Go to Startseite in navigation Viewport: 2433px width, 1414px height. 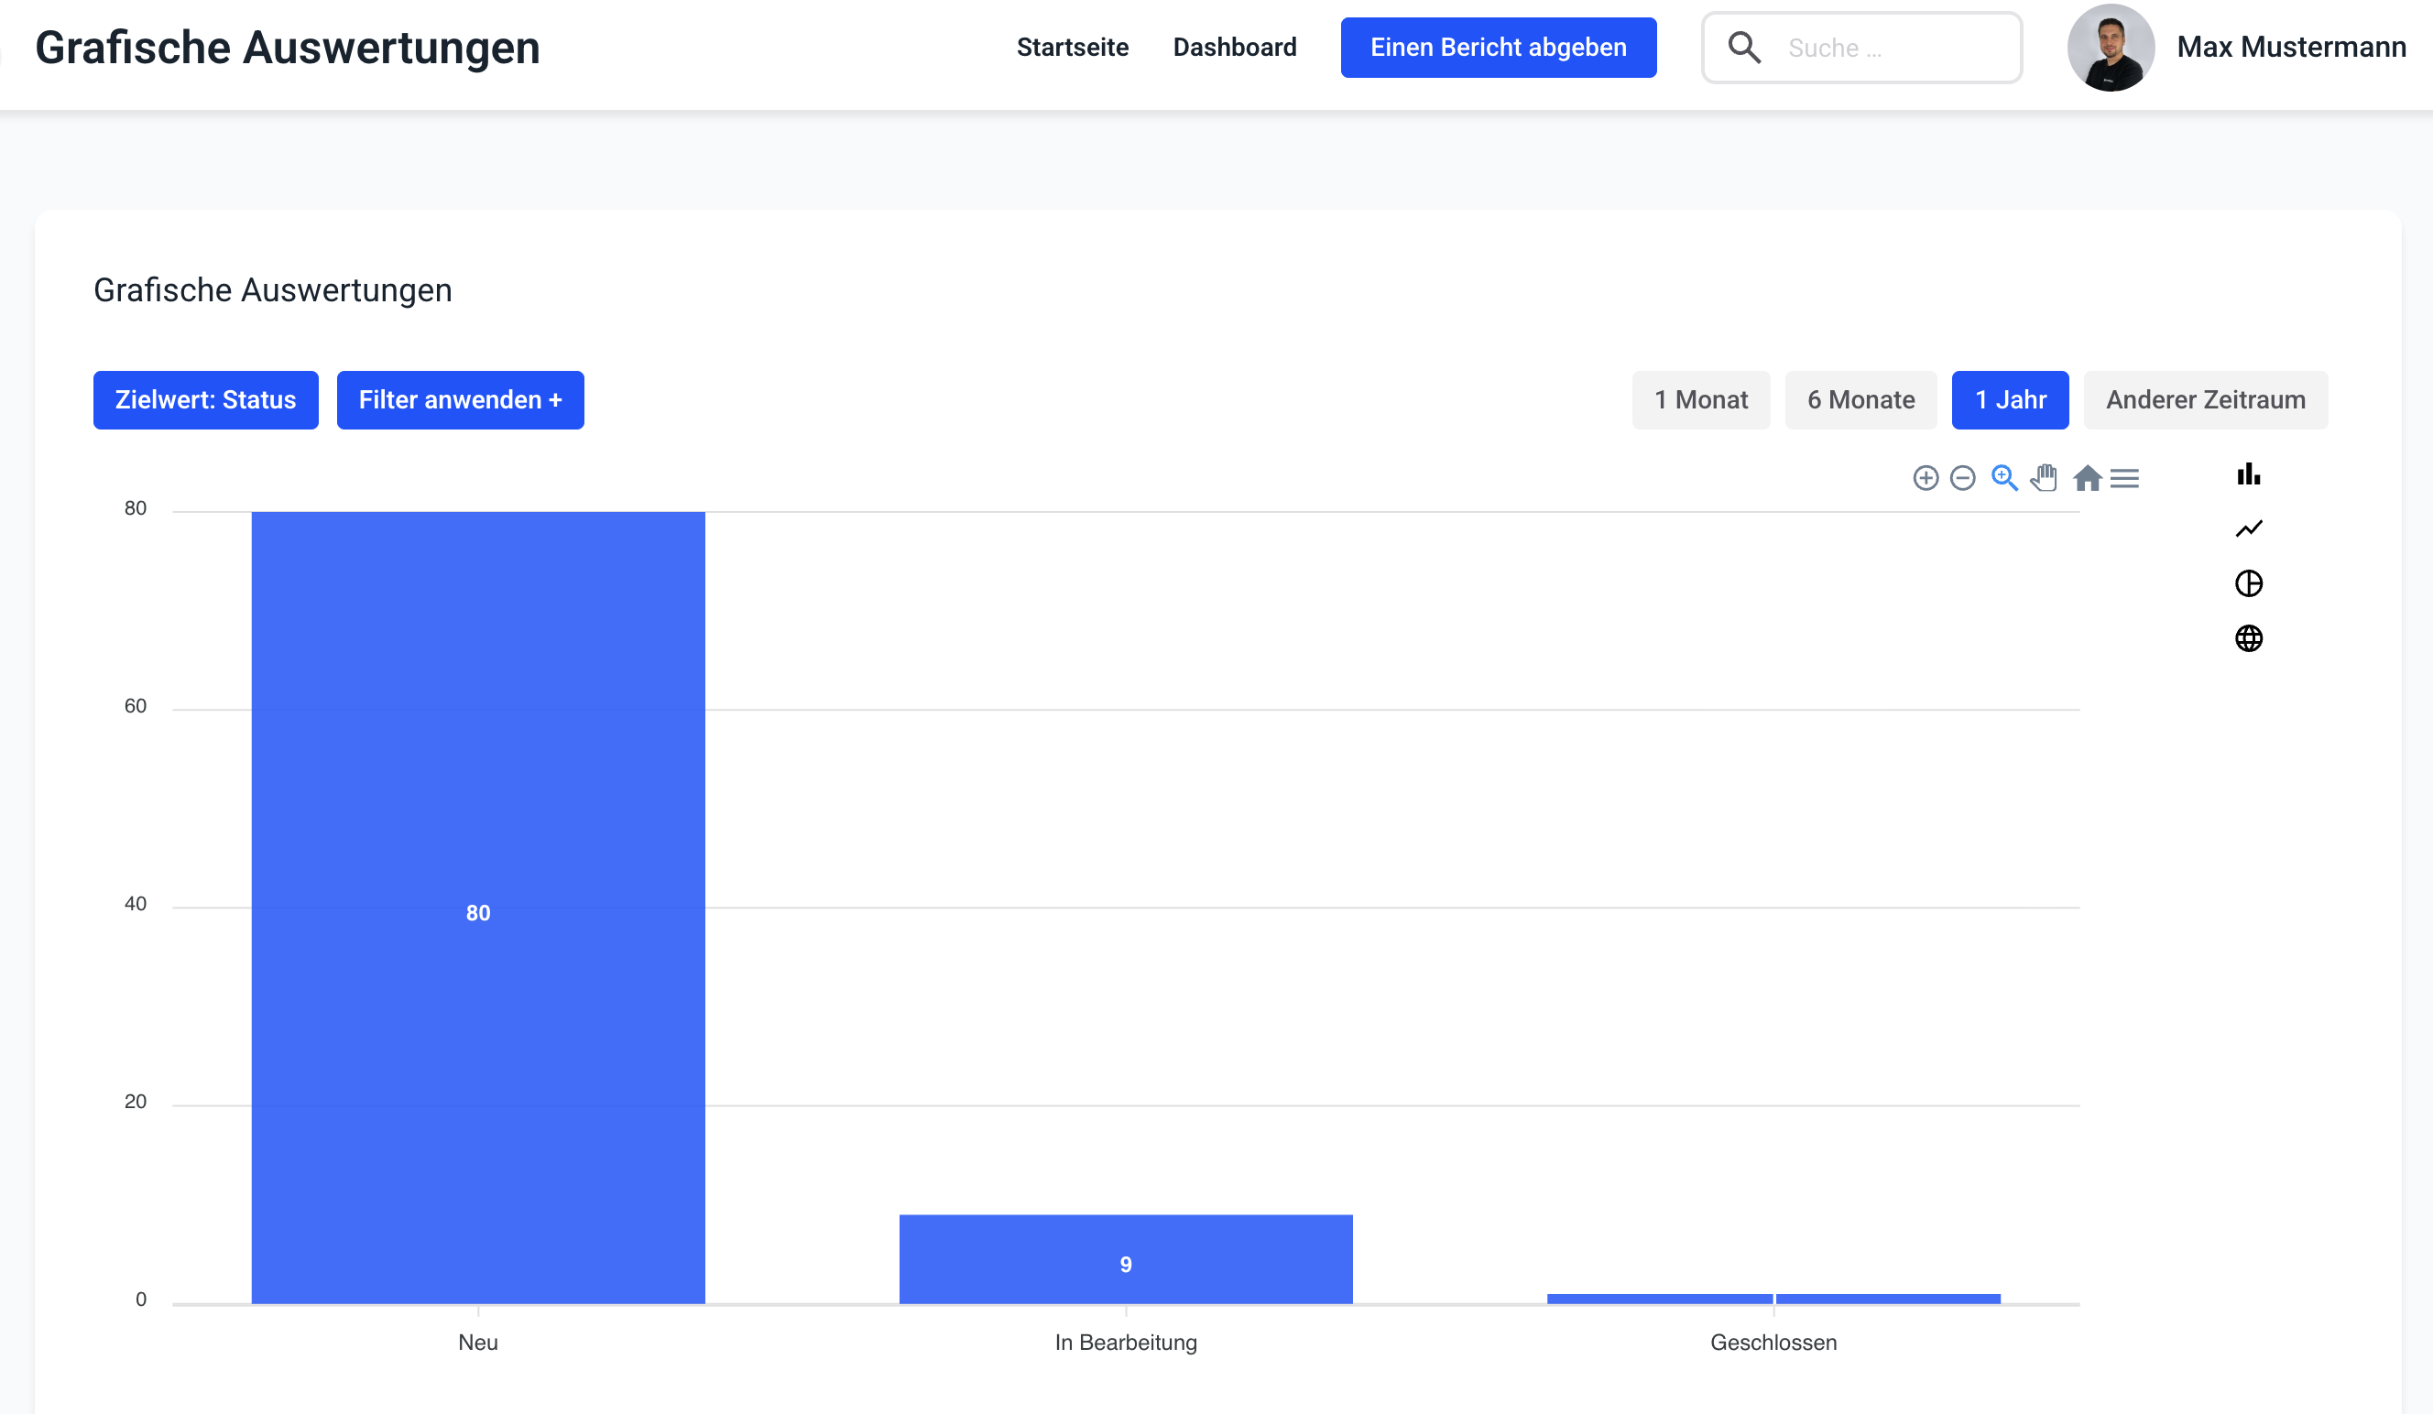1072,48
